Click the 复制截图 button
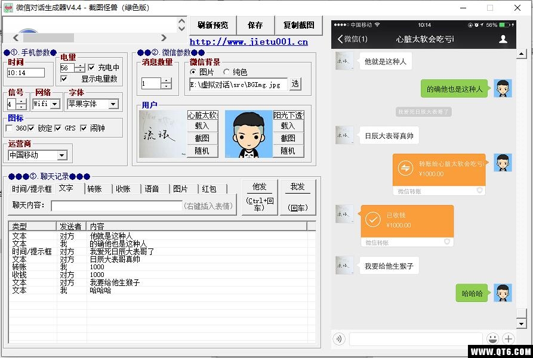The image size is (533, 358). (298, 26)
